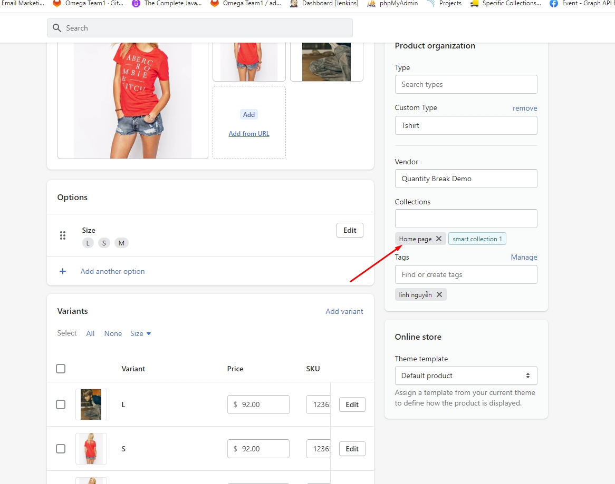Focus the Find or create tags field
This screenshot has height=484, width=615.
click(x=466, y=274)
